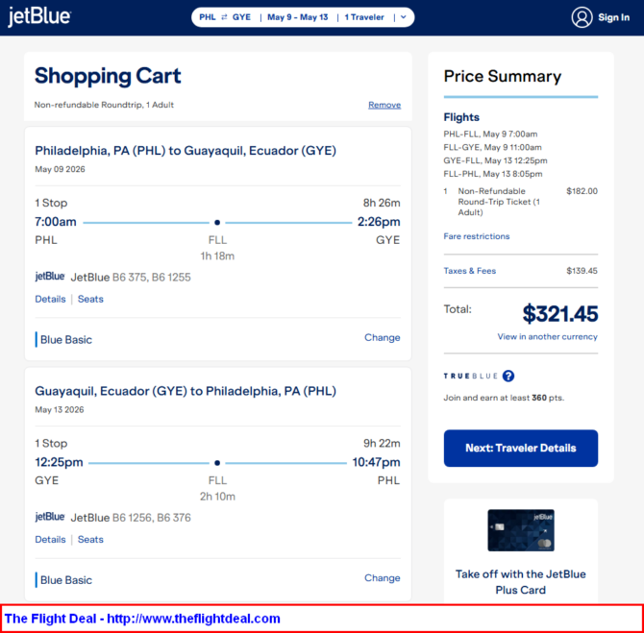Viewport: 644px width, 633px height.
Task: Open Details for the PHL to GYE flight
Action: tap(50, 299)
